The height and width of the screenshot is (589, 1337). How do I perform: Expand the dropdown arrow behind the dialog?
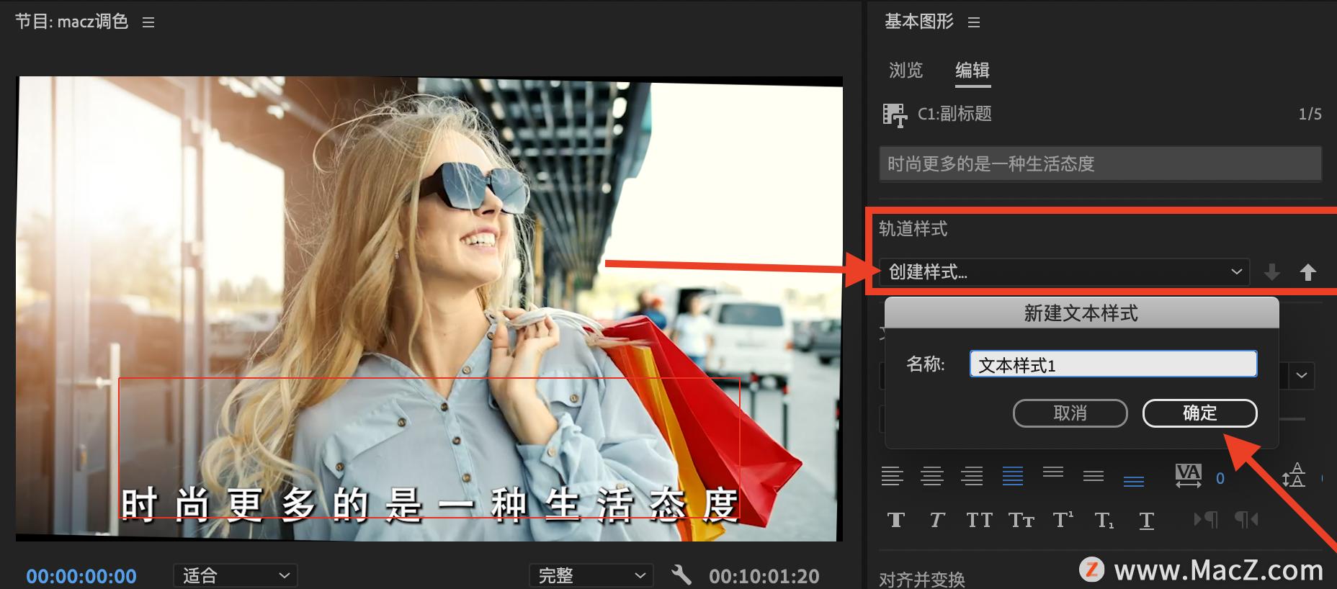tap(1302, 375)
